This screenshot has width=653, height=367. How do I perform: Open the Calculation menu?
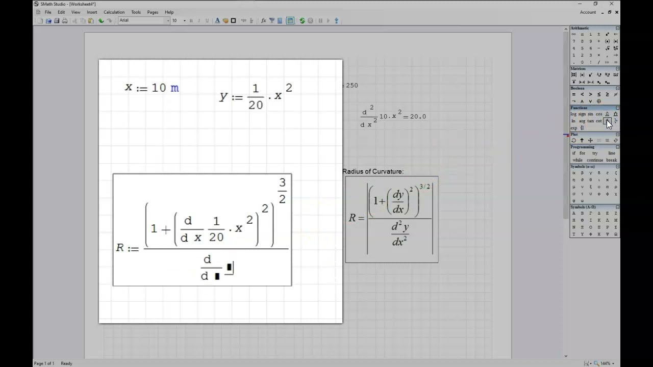click(114, 12)
